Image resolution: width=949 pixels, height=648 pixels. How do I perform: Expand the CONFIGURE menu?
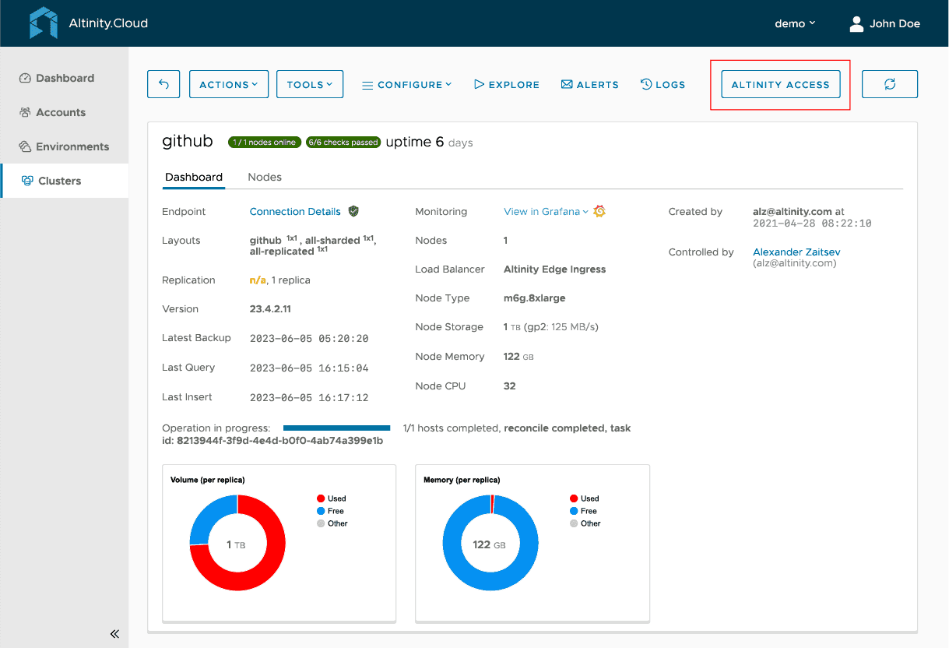(407, 84)
